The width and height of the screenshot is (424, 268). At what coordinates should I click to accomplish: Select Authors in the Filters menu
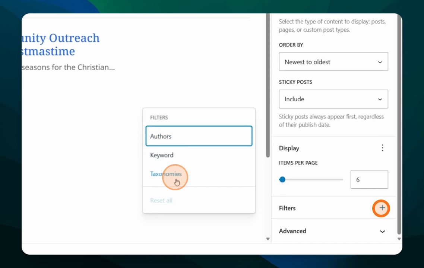199,136
